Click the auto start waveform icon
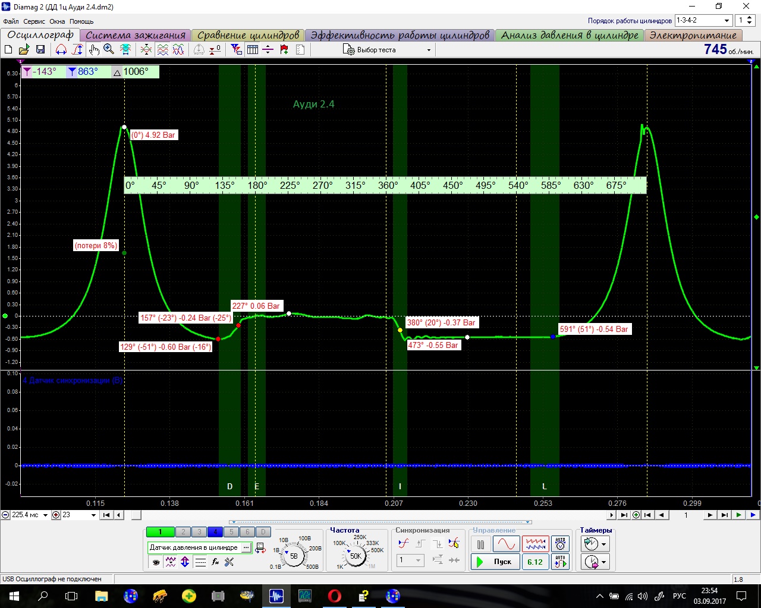 [x=561, y=562]
